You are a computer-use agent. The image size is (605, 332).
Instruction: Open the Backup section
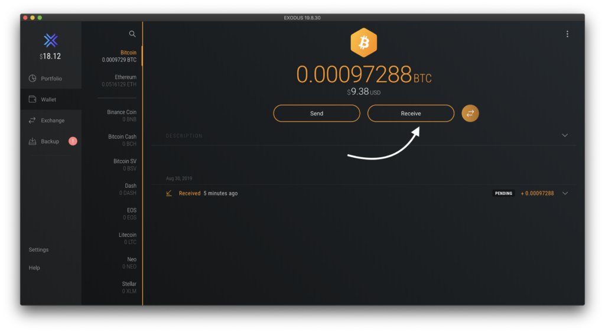51,142
